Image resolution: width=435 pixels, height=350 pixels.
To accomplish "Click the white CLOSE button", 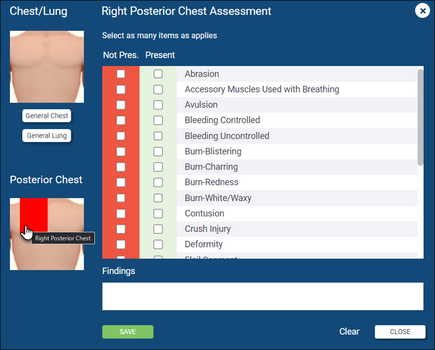I will [x=400, y=332].
